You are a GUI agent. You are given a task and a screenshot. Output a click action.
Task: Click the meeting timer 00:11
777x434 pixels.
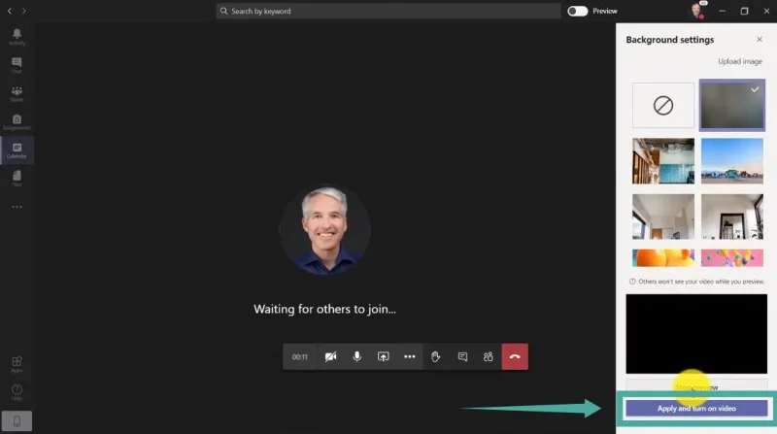pyautogui.click(x=300, y=356)
